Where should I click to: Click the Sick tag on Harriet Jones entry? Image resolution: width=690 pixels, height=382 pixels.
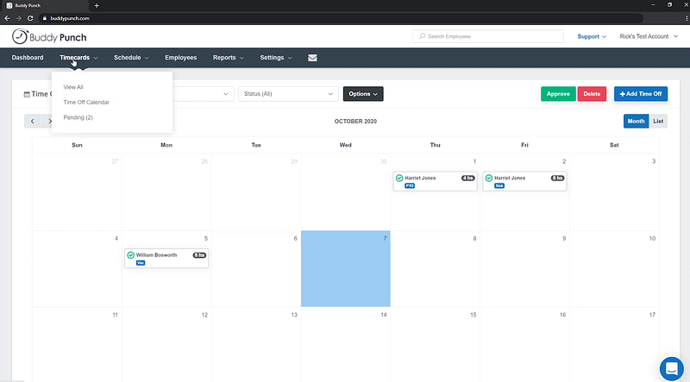(x=499, y=185)
